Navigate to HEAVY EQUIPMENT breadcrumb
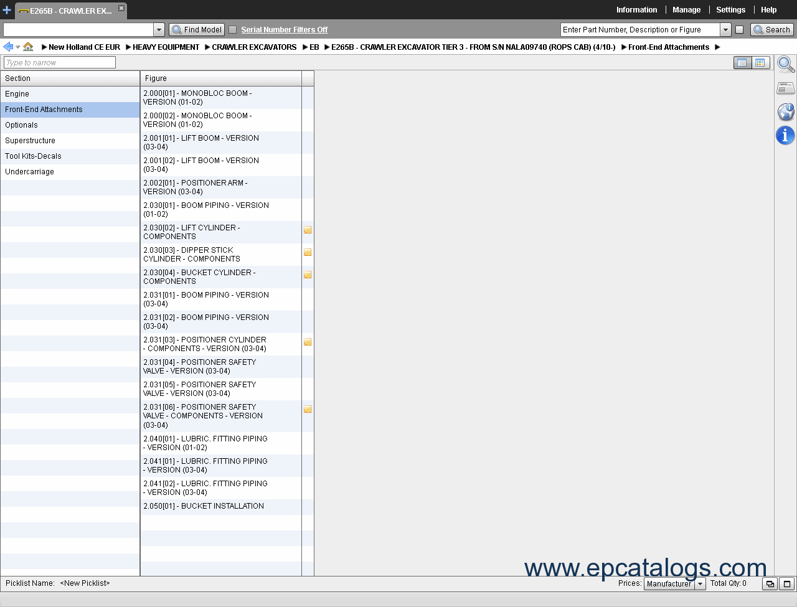The height and width of the screenshot is (607, 797). (x=166, y=47)
